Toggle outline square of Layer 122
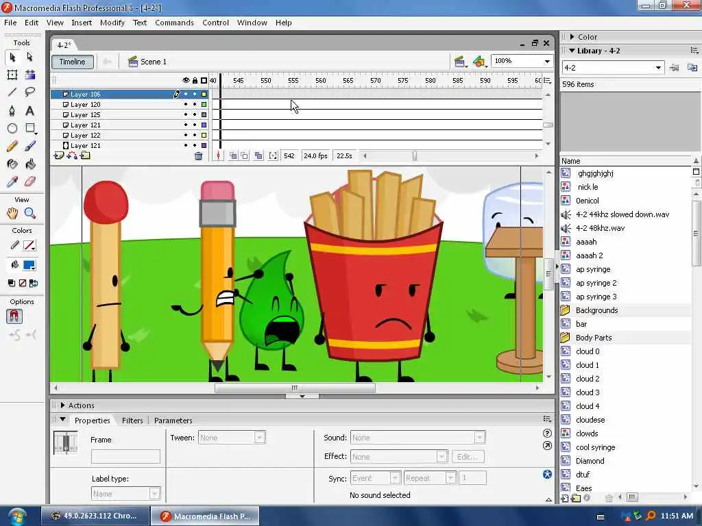This screenshot has width=702, height=526. [204, 135]
